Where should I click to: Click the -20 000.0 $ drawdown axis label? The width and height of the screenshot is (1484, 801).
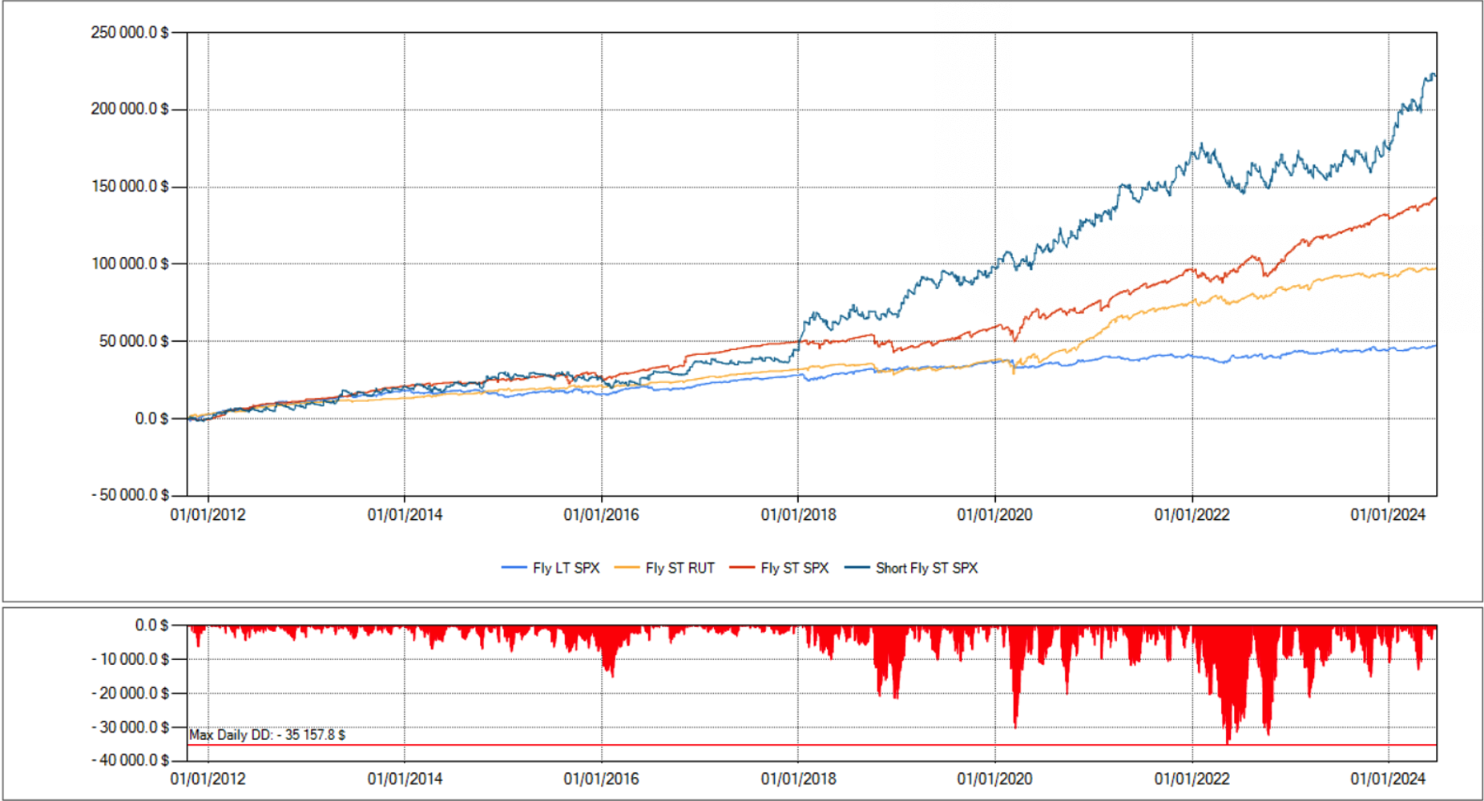click(130, 693)
